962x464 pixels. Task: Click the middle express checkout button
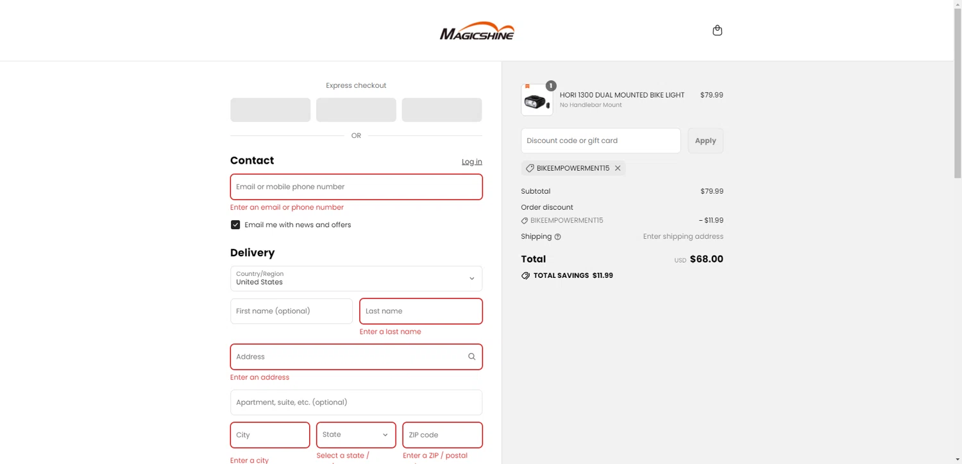click(x=356, y=110)
